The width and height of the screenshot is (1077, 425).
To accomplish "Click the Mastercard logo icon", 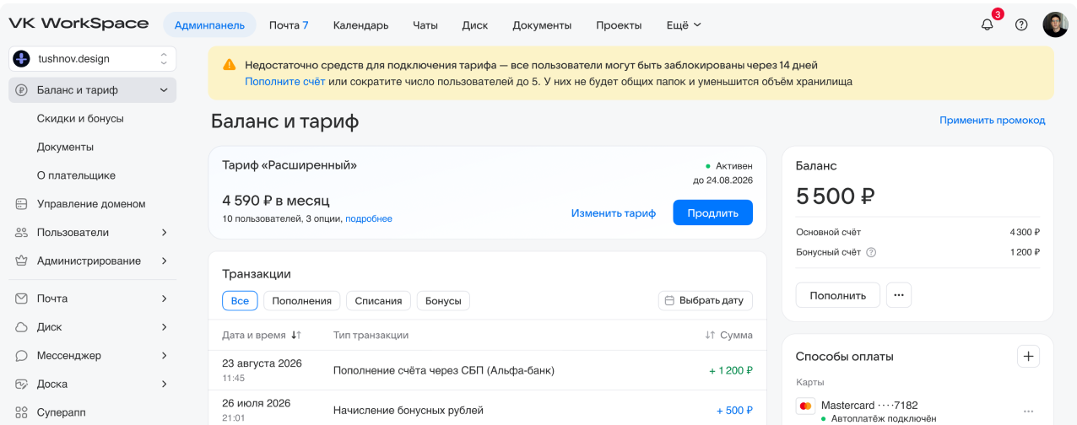I will [805, 406].
